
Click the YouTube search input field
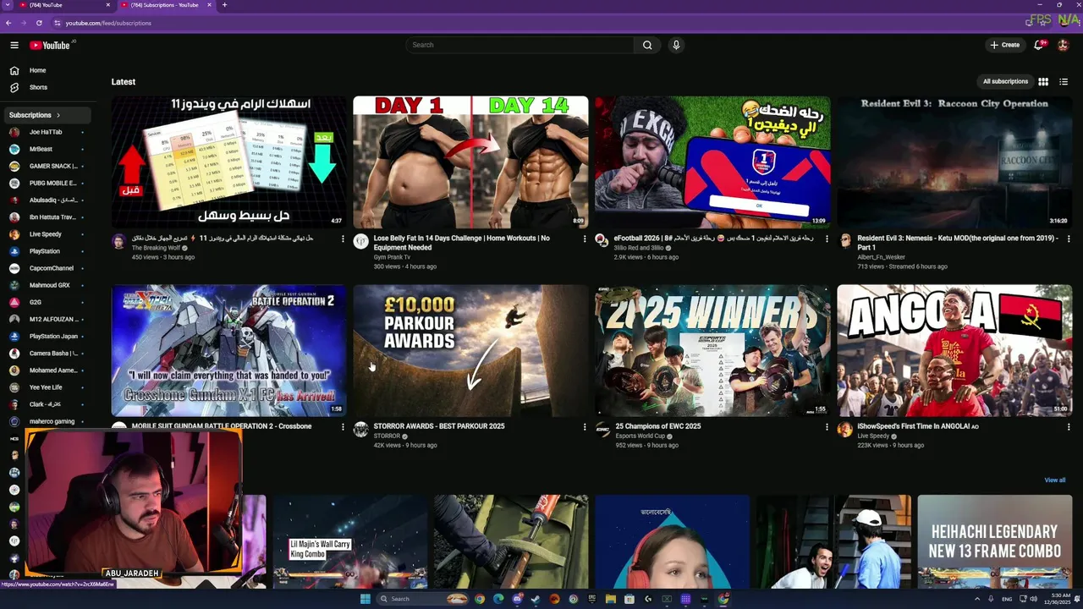pyautogui.click(x=520, y=45)
